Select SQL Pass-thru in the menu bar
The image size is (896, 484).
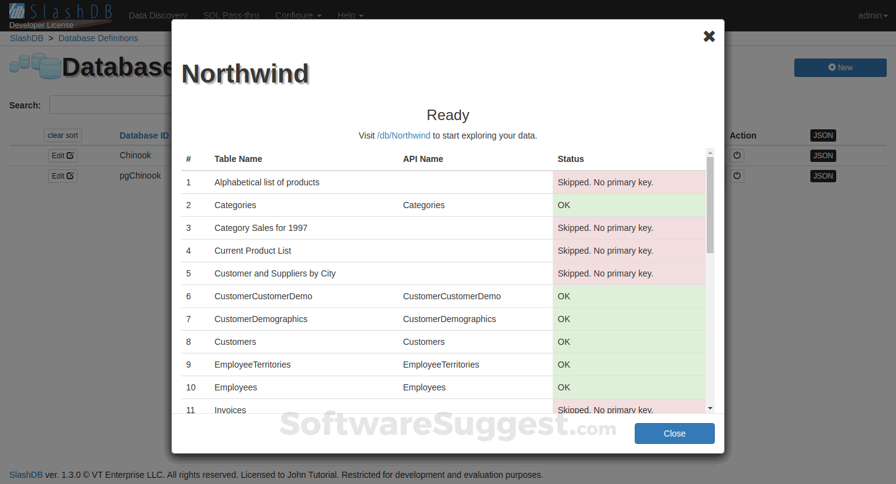(x=231, y=15)
